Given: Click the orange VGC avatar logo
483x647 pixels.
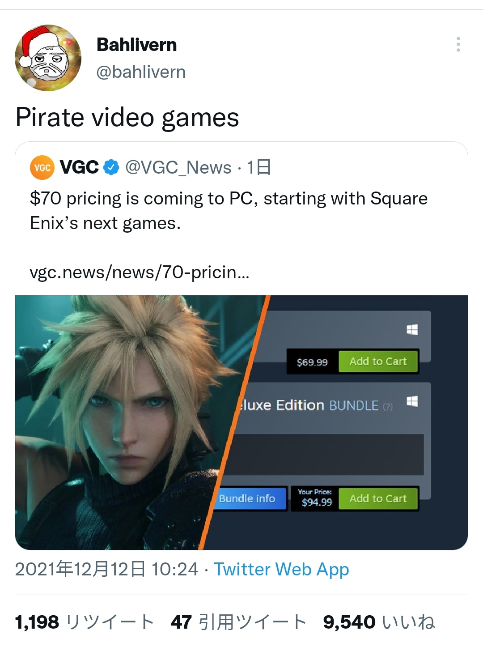Looking at the screenshot, I should pyautogui.click(x=42, y=167).
